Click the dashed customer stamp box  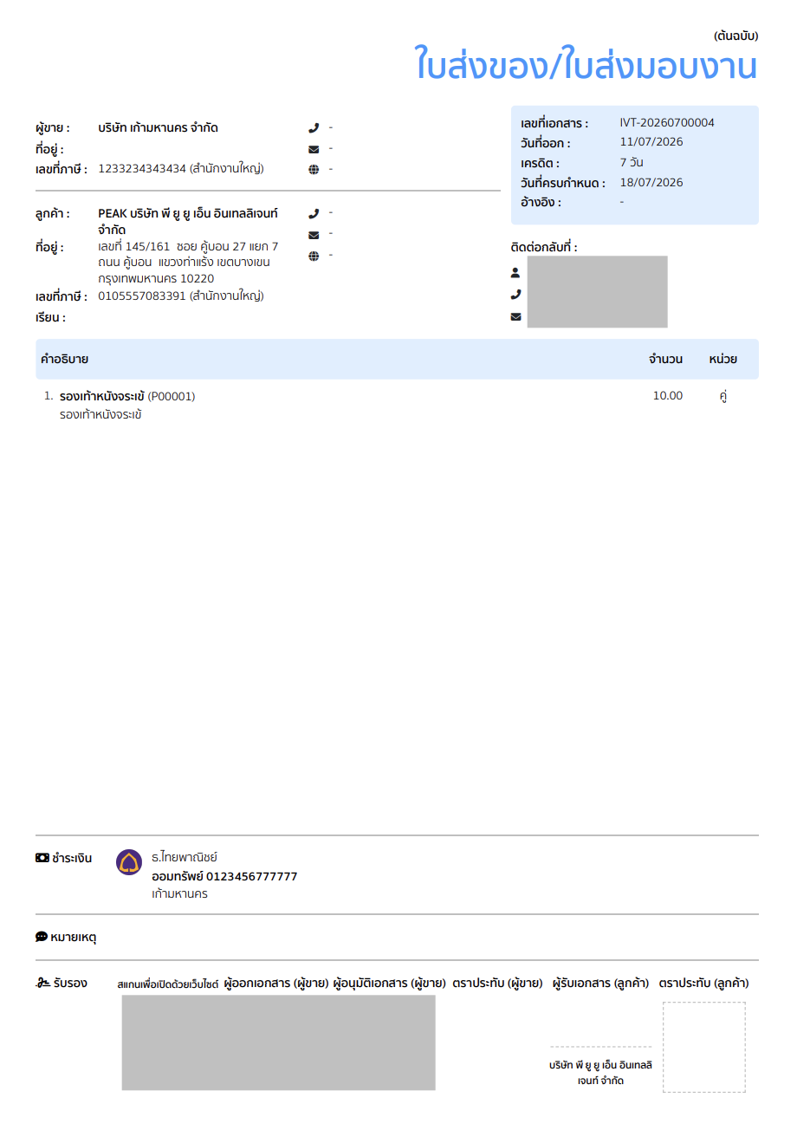click(704, 1047)
